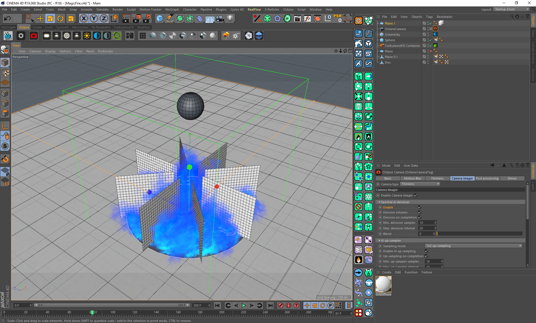Enable snapping magnet icon
Viewport: 536px width, 323px height.
[x=5, y=159]
